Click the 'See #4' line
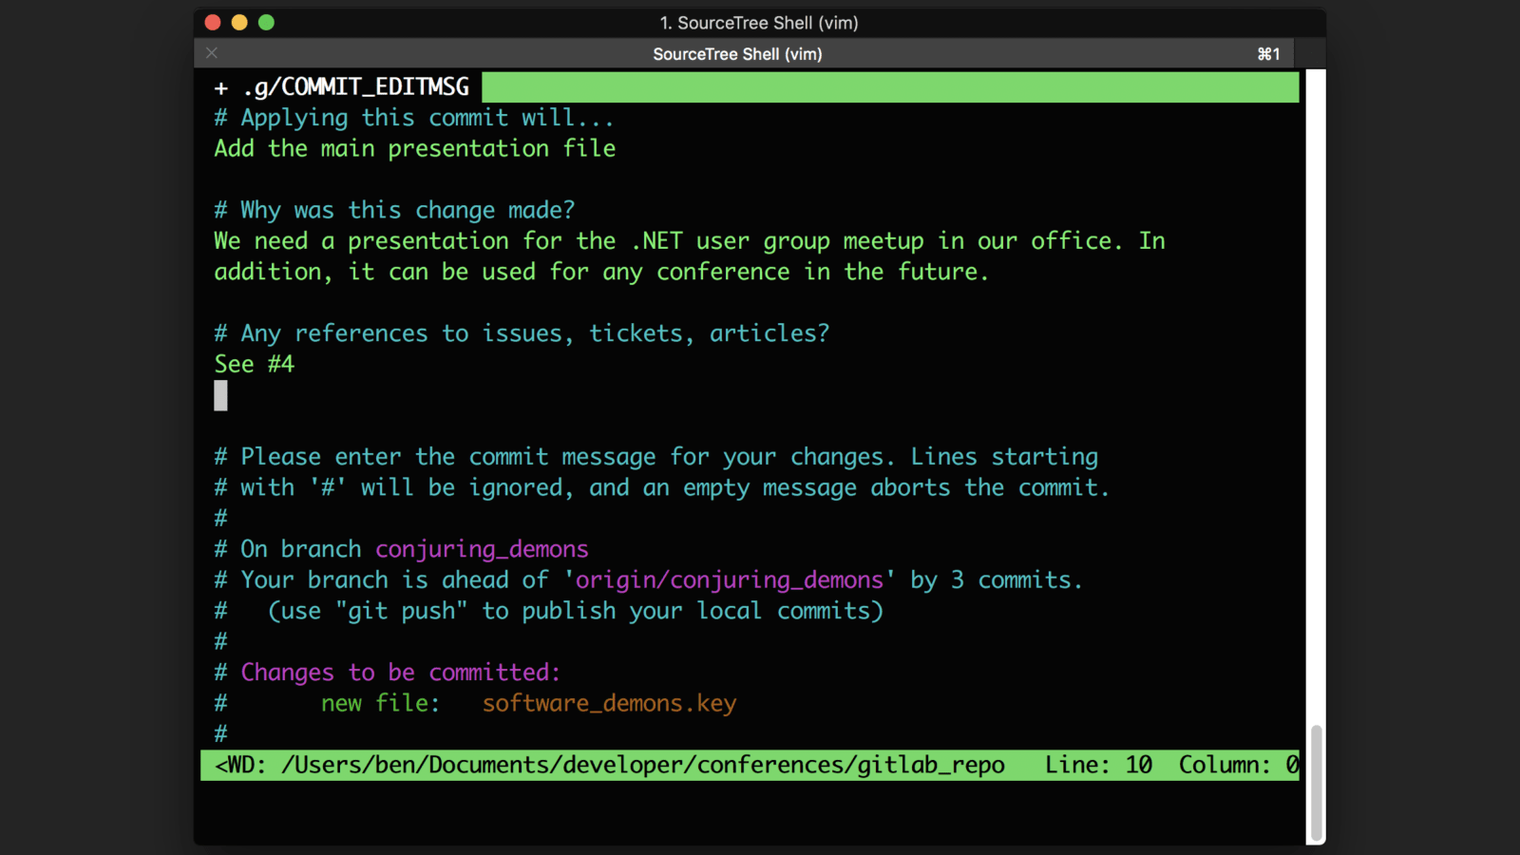The width and height of the screenshot is (1520, 855). (x=255, y=365)
